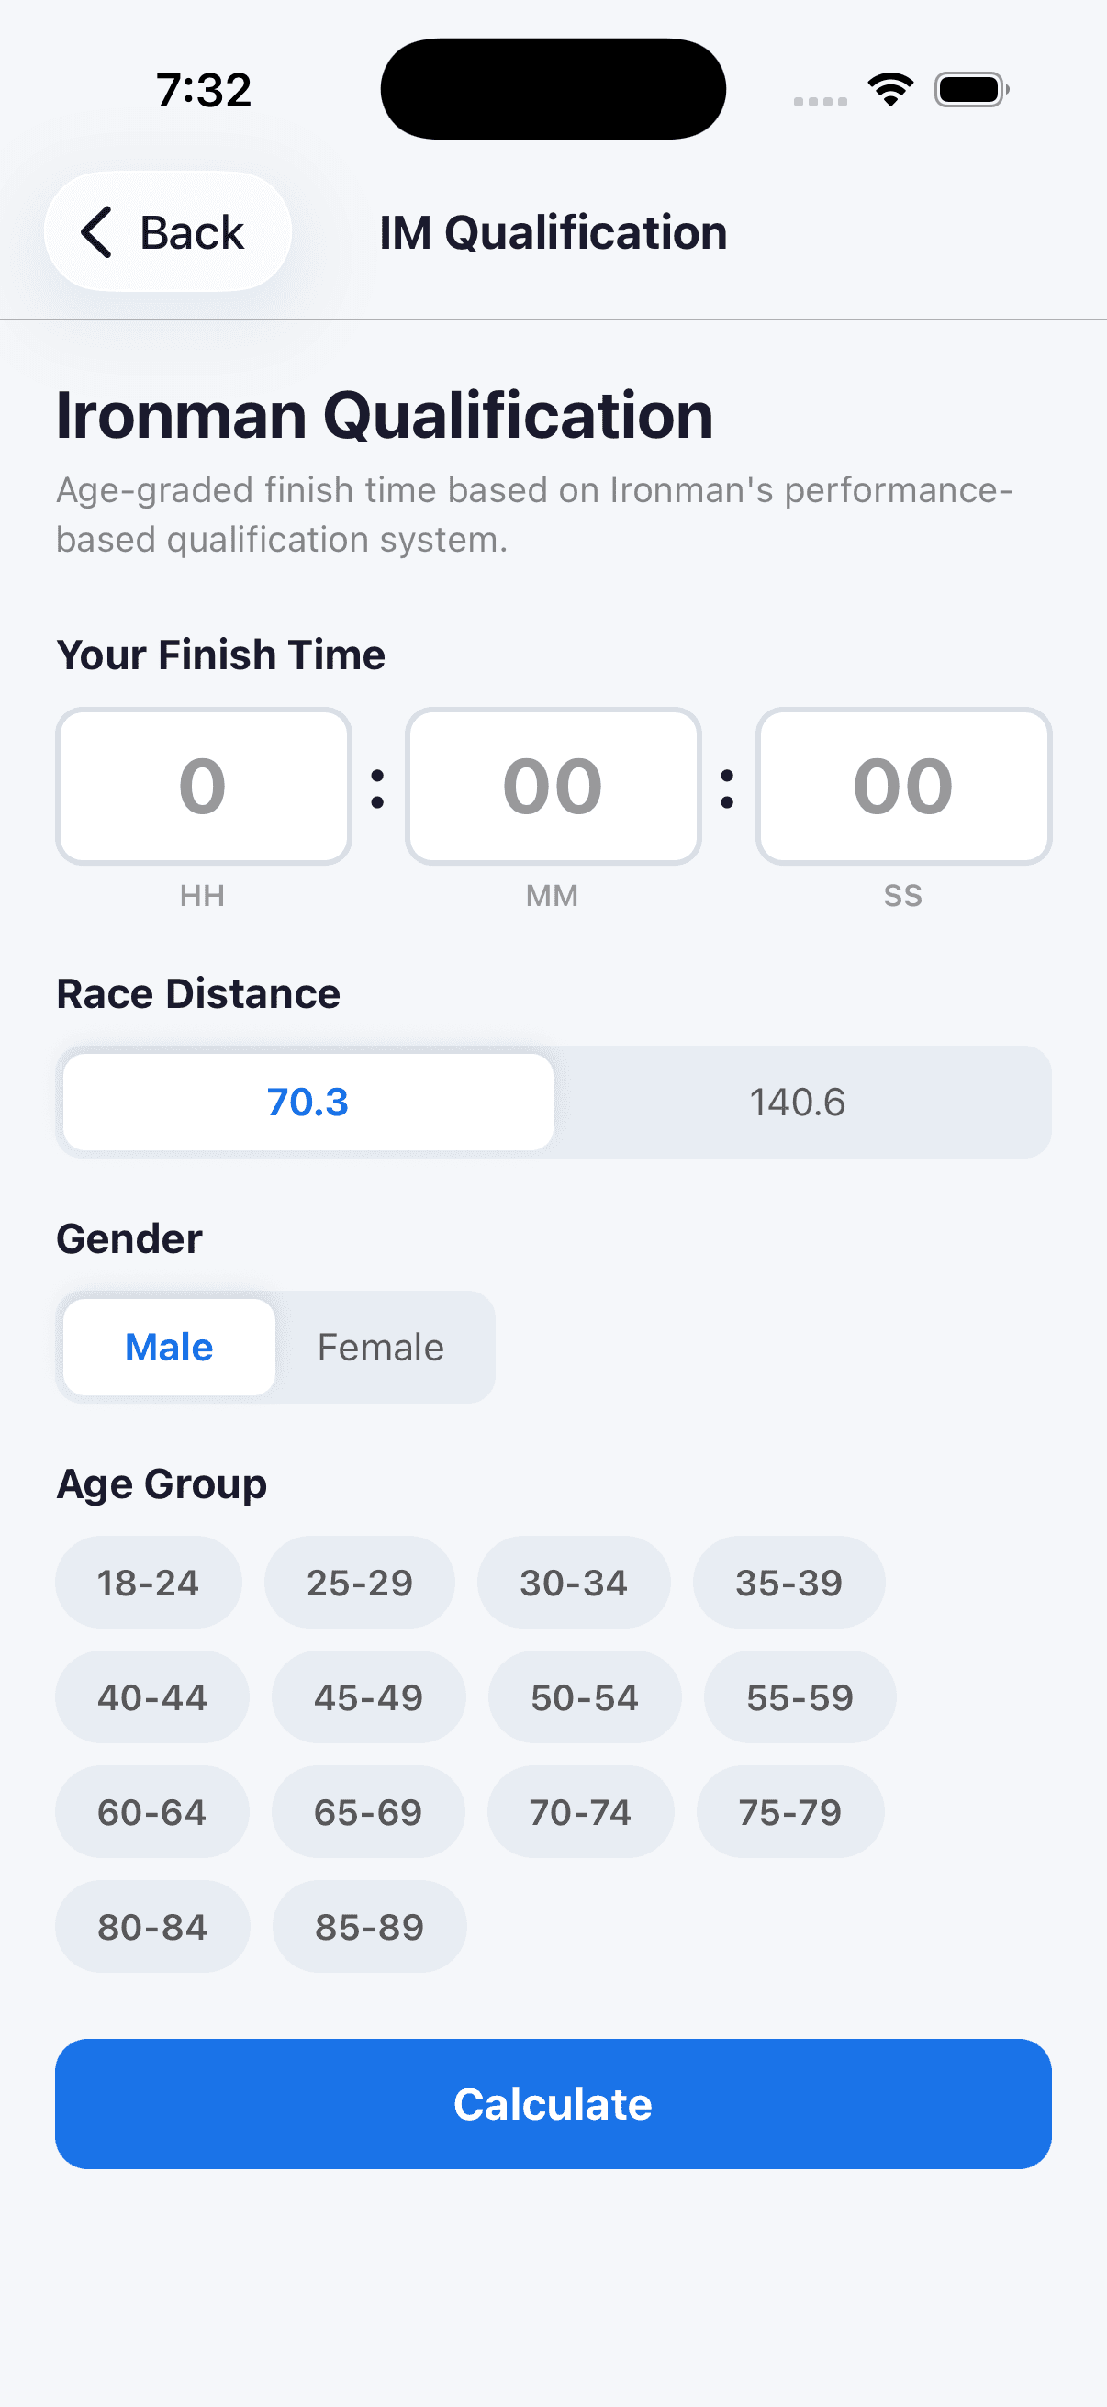Choose the 55-59 age chip
Viewport: 1107px width, 2407px height.
click(800, 1696)
